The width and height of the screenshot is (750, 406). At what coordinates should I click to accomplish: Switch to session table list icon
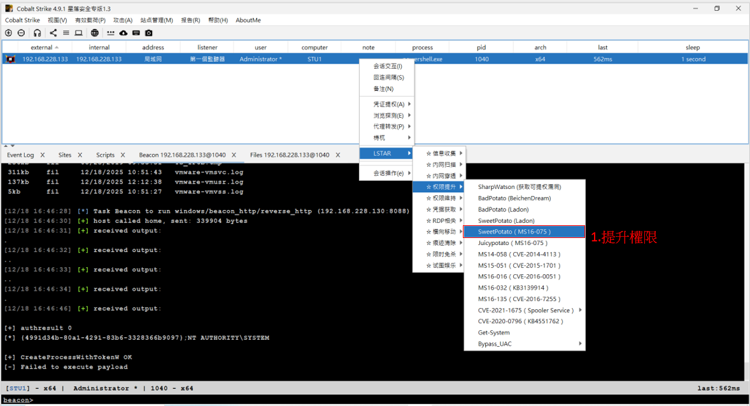tap(66, 33)
